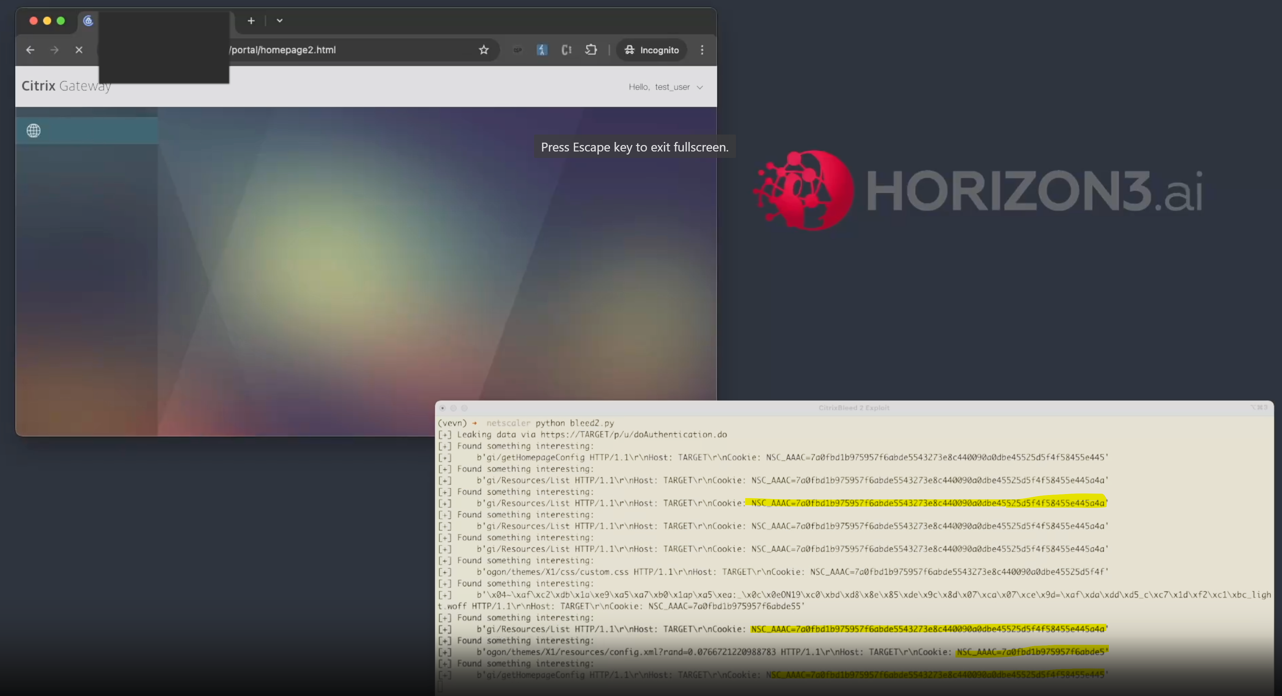Image resolution: width=1282 pixels, height=696 pixels.
Task: Click the Horizon3.ai logo
Action: coord(978,191)
